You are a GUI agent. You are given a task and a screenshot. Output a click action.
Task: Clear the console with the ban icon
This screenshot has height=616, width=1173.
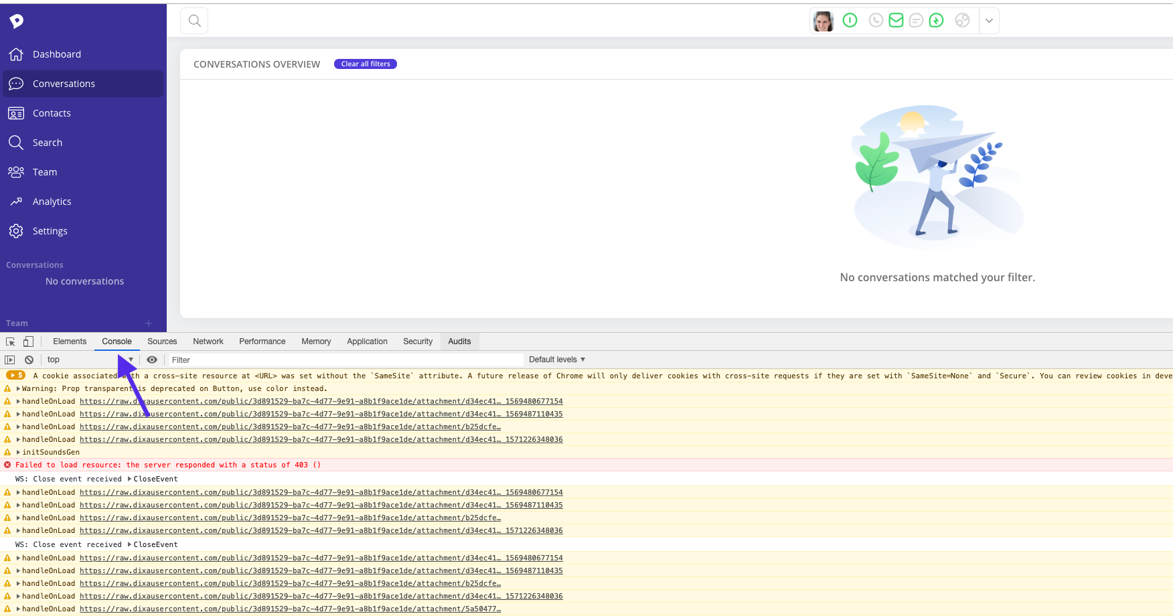click(x=29, y=360)
